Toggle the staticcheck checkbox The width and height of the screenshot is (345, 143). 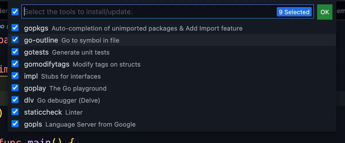15,112
